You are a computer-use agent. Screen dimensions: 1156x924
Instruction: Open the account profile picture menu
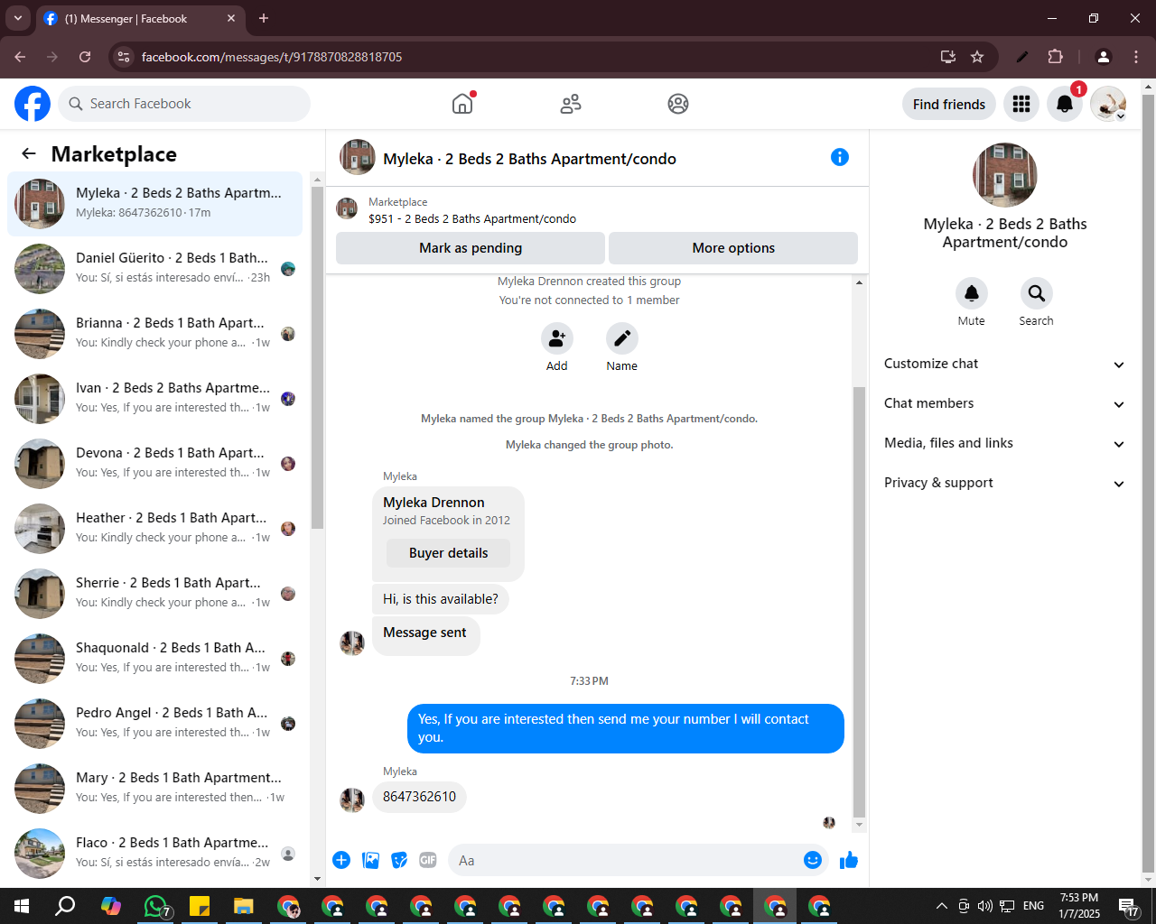tap(1108, 105)
